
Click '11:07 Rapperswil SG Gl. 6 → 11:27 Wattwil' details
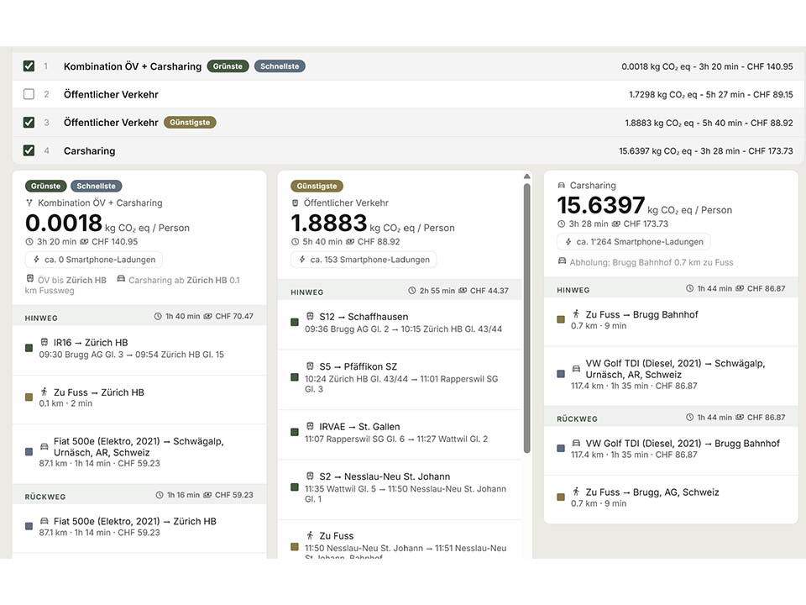pos(396,439)
